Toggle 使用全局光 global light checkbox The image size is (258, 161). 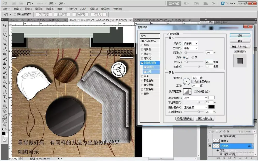coord(193,82)
